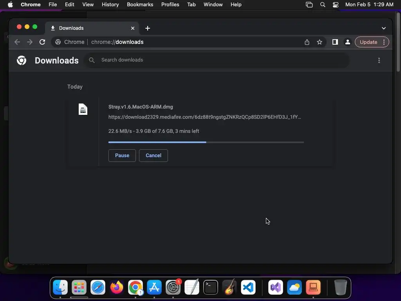Click the Chrome icon in the dock

click(x=135, y=287)
